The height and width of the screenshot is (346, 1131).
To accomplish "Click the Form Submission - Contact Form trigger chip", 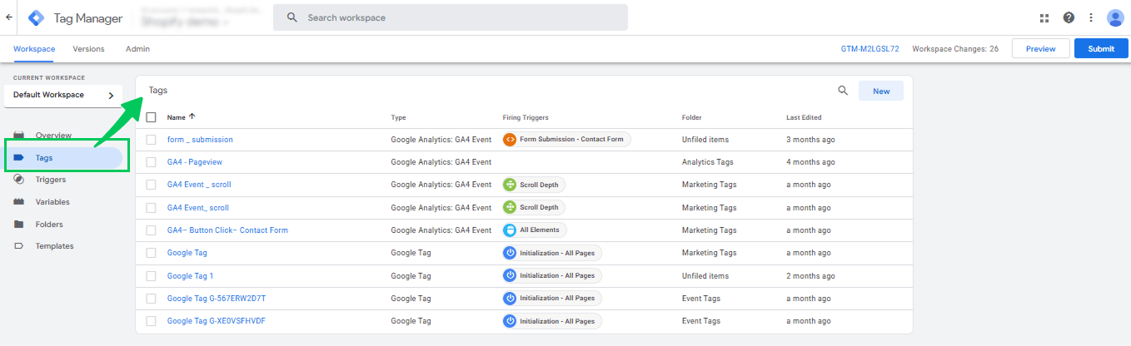I will [566, 140].
